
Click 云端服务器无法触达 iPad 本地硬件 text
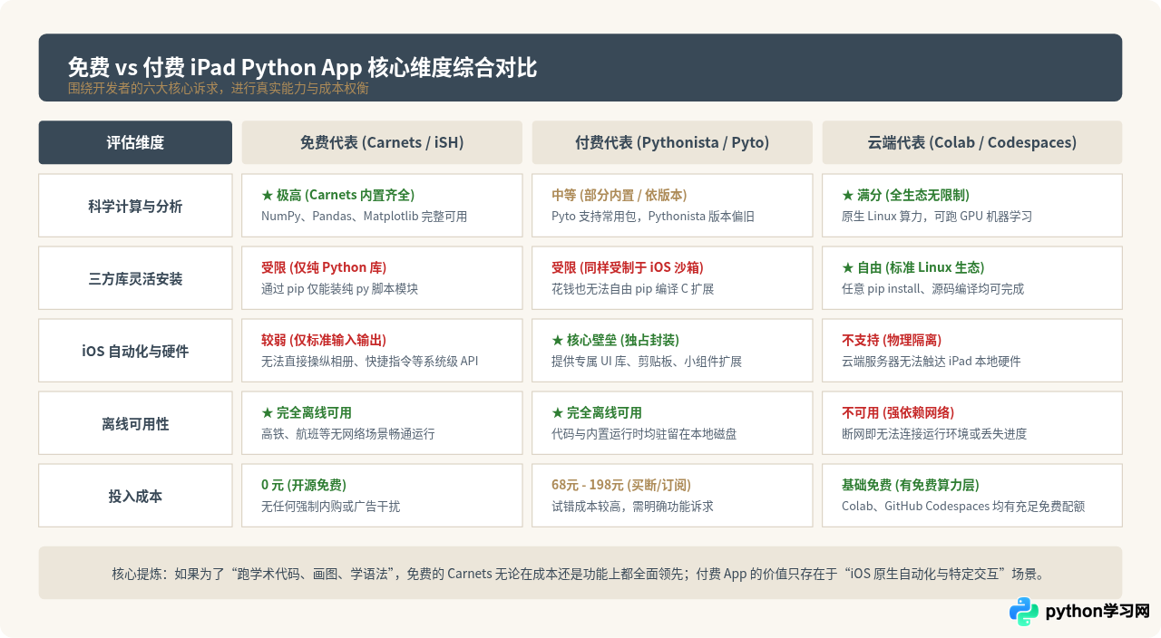[932, 362]
